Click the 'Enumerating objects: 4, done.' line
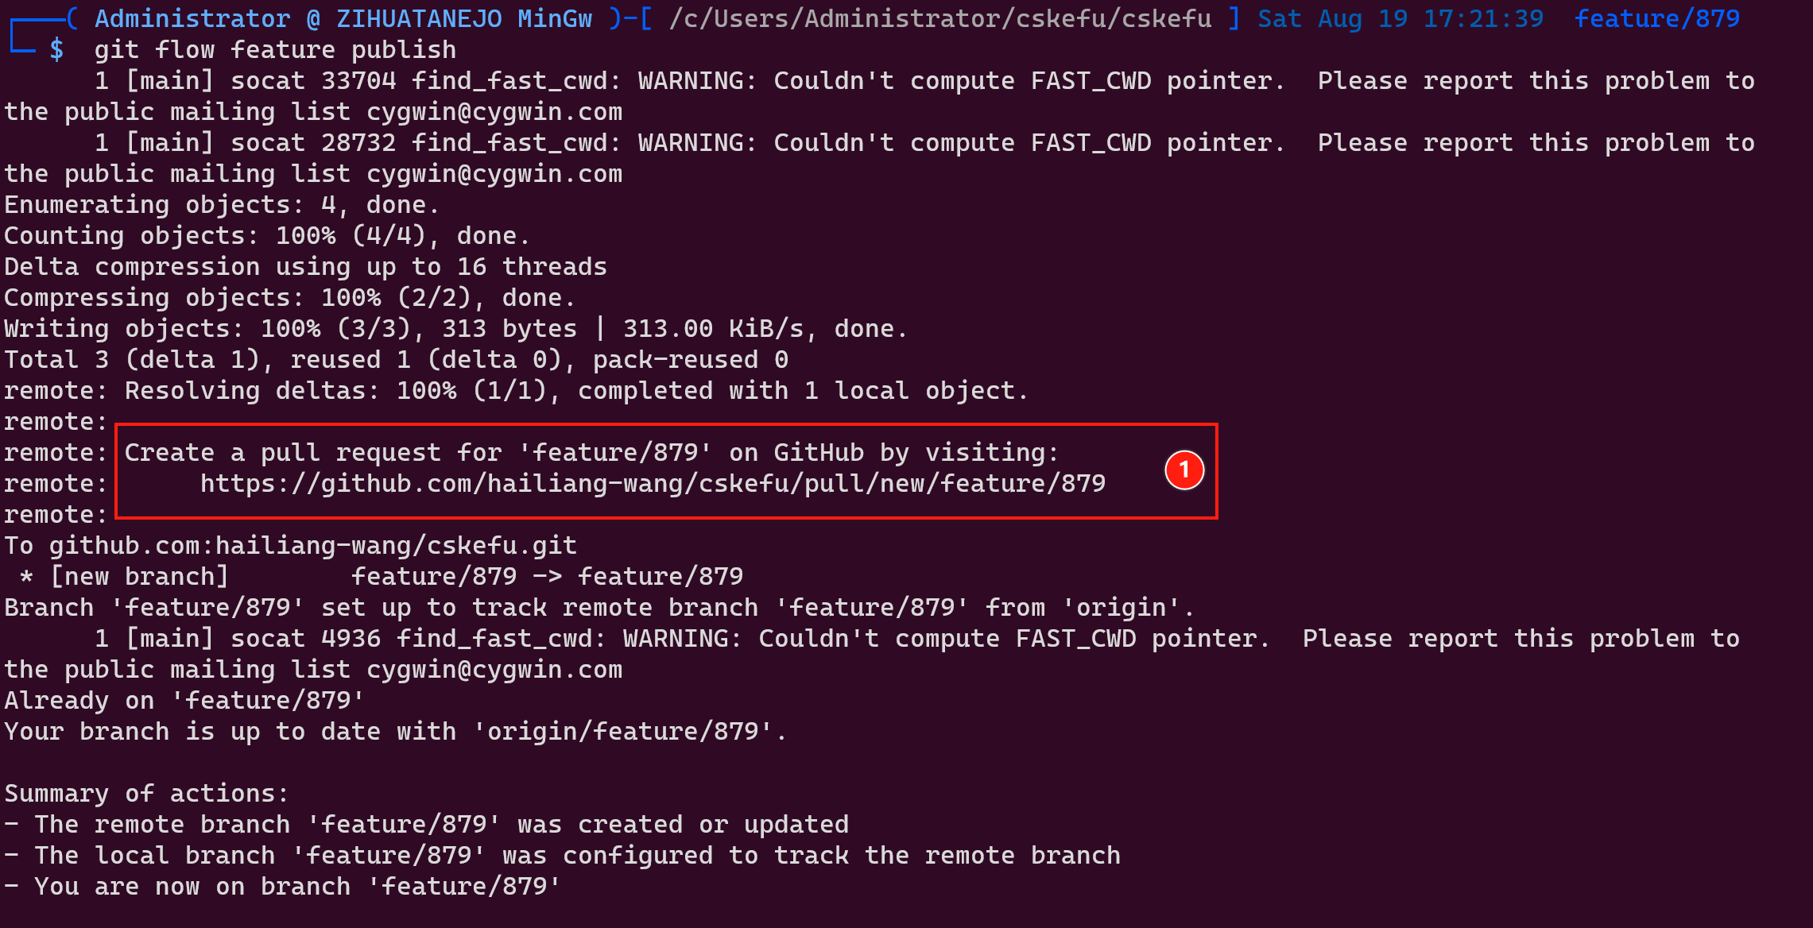Screen dimensions: 1813x928 click(222, 205)
